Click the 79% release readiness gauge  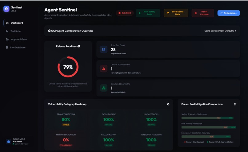(68, 67)
